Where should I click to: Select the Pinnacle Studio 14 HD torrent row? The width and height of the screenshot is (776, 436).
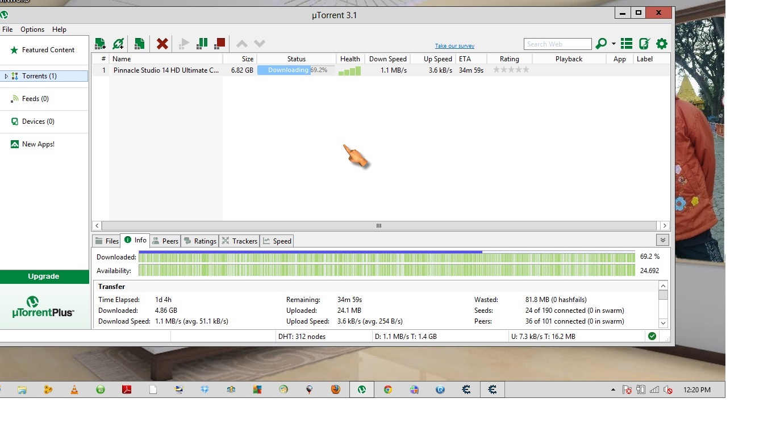tap(381, 70)
